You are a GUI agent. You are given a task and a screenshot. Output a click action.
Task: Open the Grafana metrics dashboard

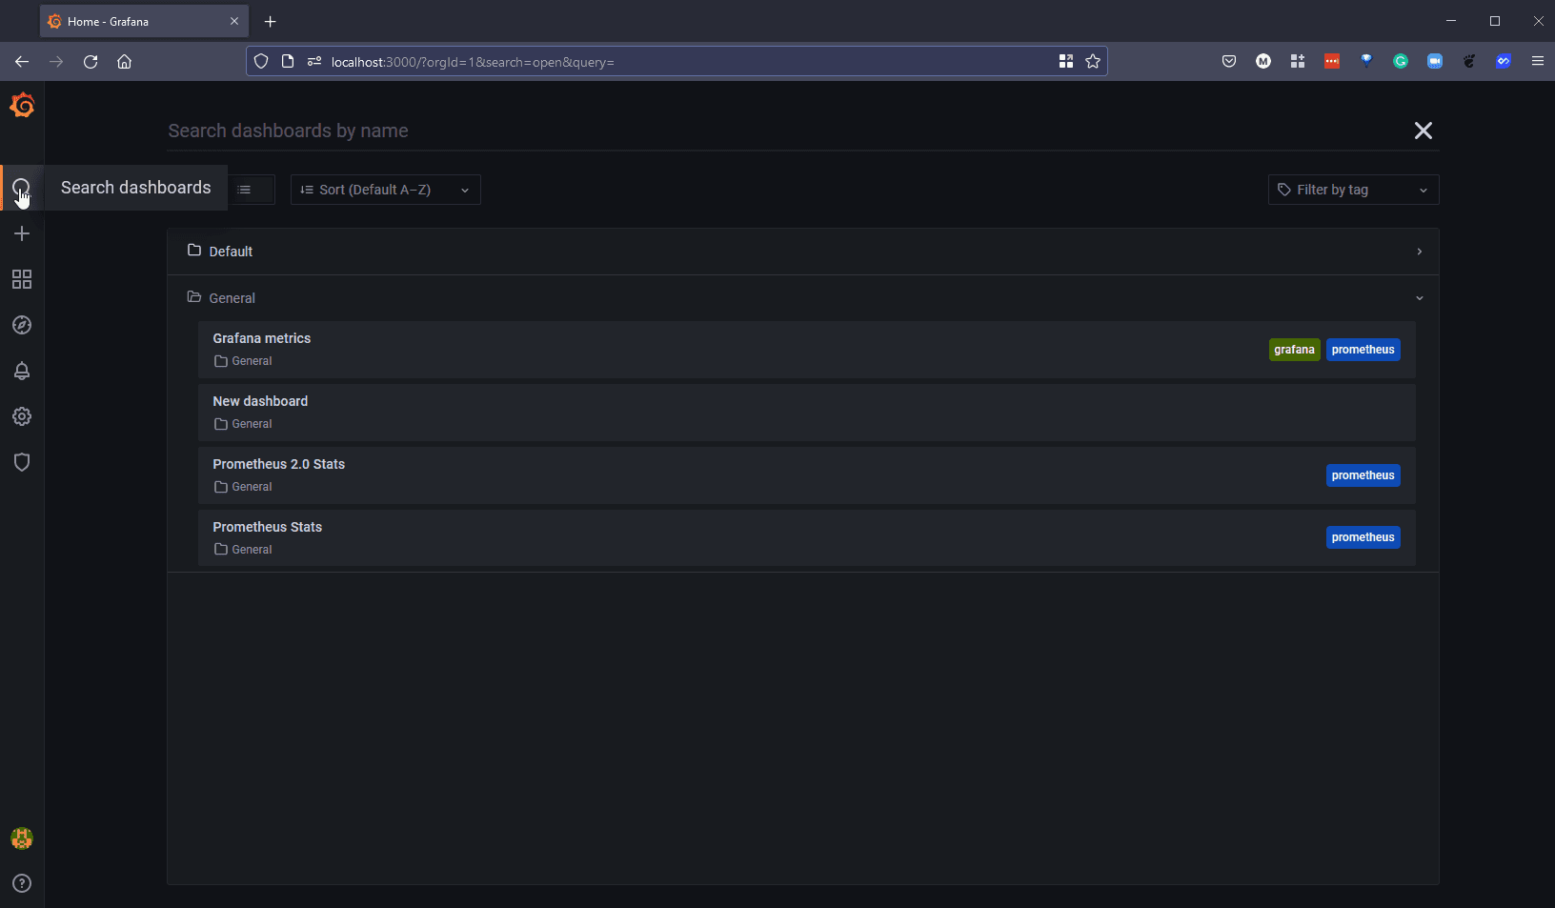[x=262, y=338]
